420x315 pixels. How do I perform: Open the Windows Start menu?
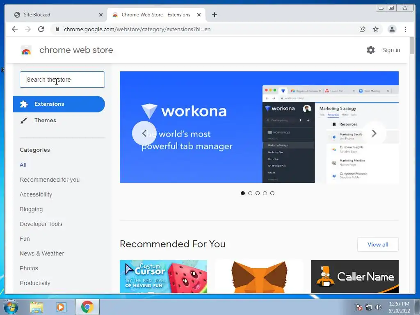pyautogui.click(x=11, y=307)
